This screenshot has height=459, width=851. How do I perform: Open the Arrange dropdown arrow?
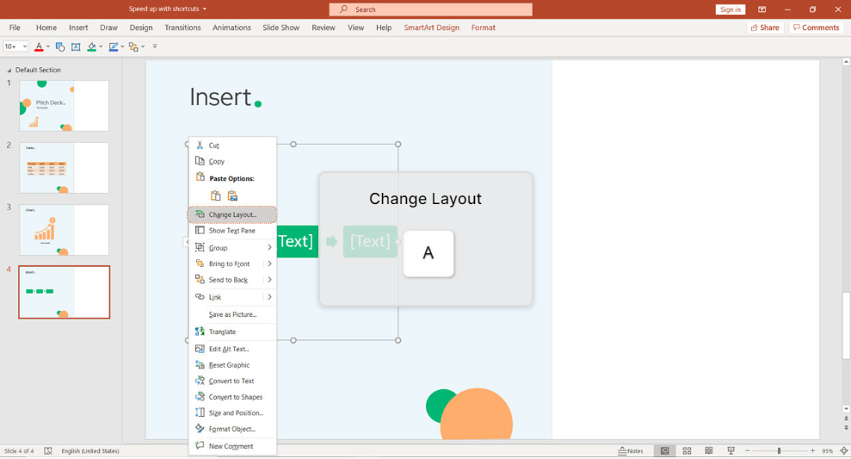point(143,47)
